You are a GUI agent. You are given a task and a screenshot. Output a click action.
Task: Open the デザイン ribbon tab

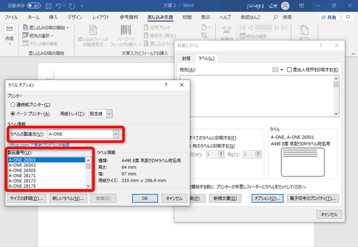click(x=75, y=17)
